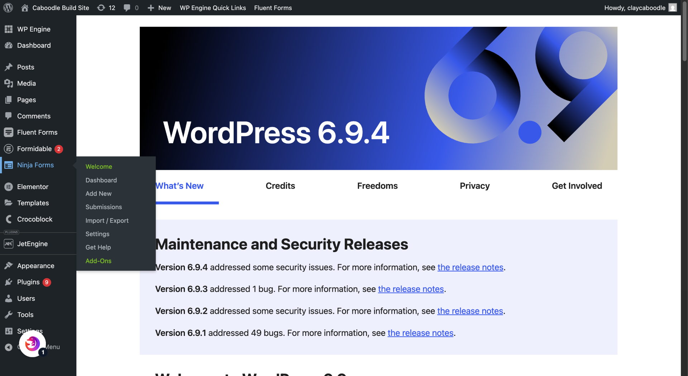Click the red 9 badge beside Plugins
Image resolution: width=688 pixels, height=376 pixels.
click(x=47, y=282)
